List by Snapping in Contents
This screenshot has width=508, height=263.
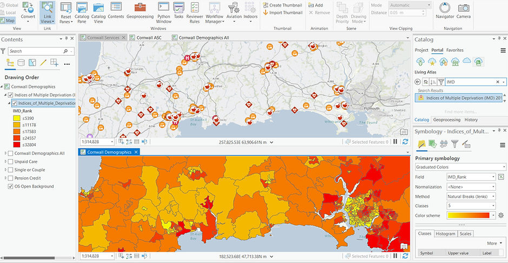coord(54,63)
